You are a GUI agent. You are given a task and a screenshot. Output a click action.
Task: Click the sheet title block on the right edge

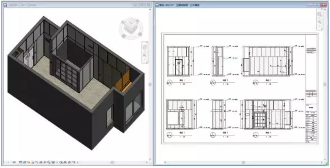[x=311, y=88]
